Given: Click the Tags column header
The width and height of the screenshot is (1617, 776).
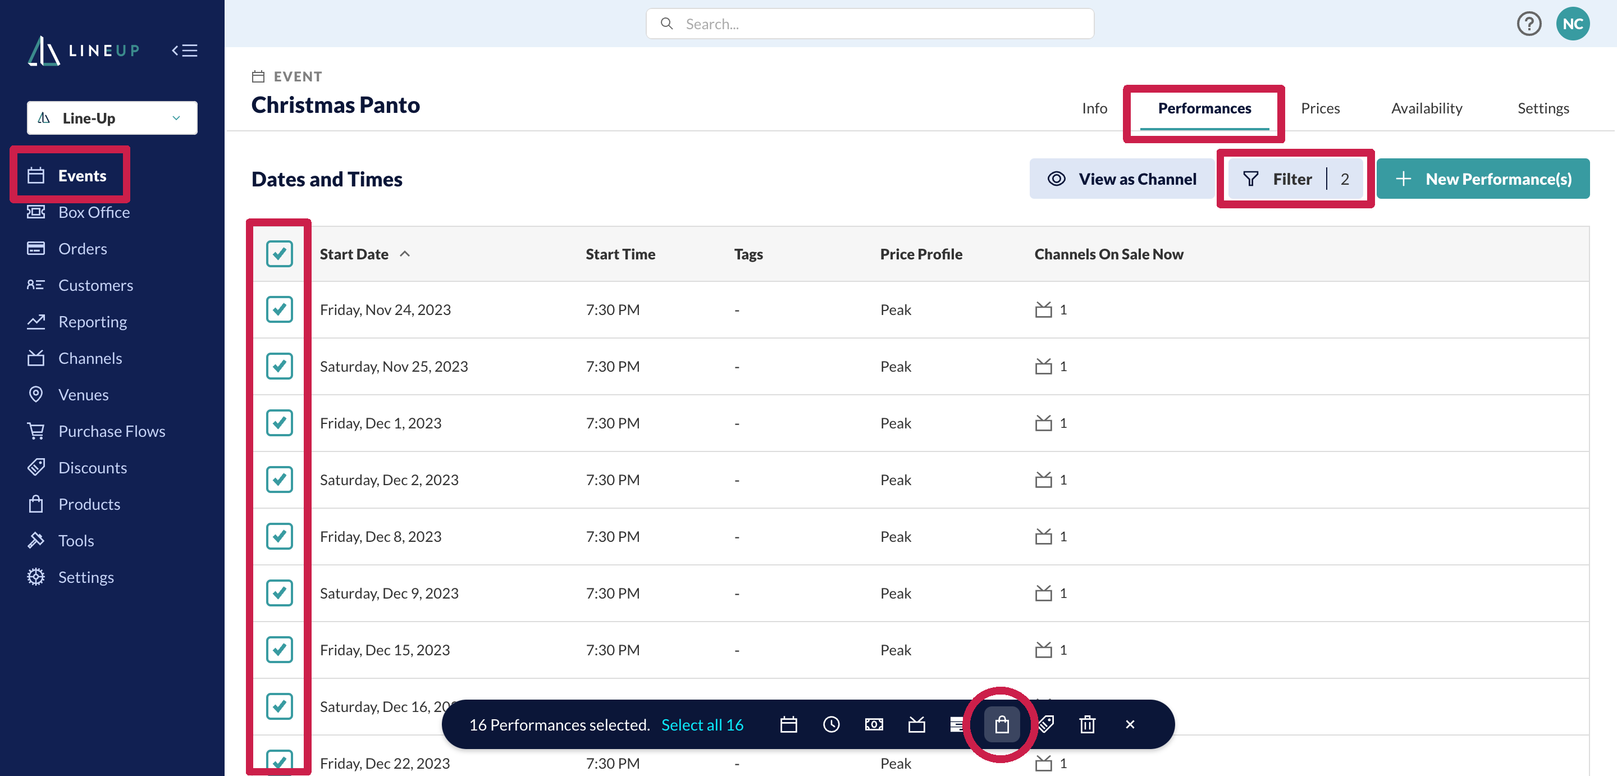Looking at the screenshot, I should coord(748,254).
